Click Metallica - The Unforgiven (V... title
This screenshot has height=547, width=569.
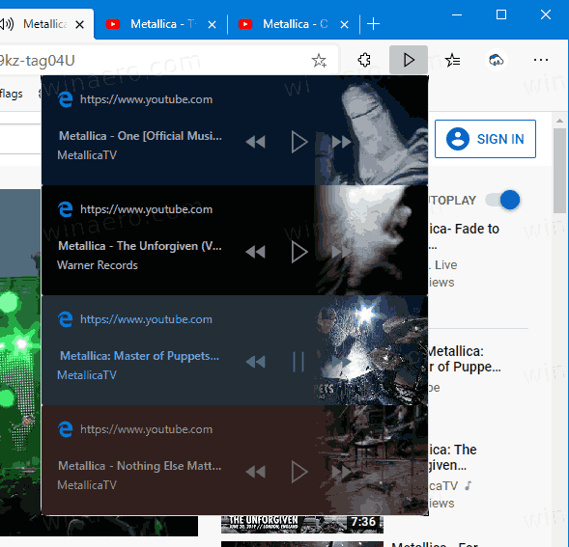coord(140,246)
